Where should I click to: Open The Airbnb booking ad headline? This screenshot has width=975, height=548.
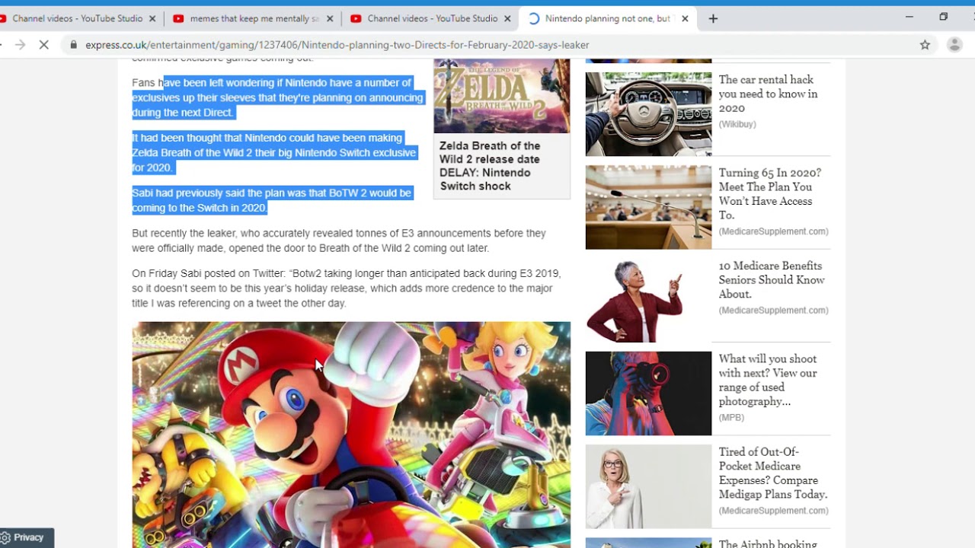coord(768,543)
